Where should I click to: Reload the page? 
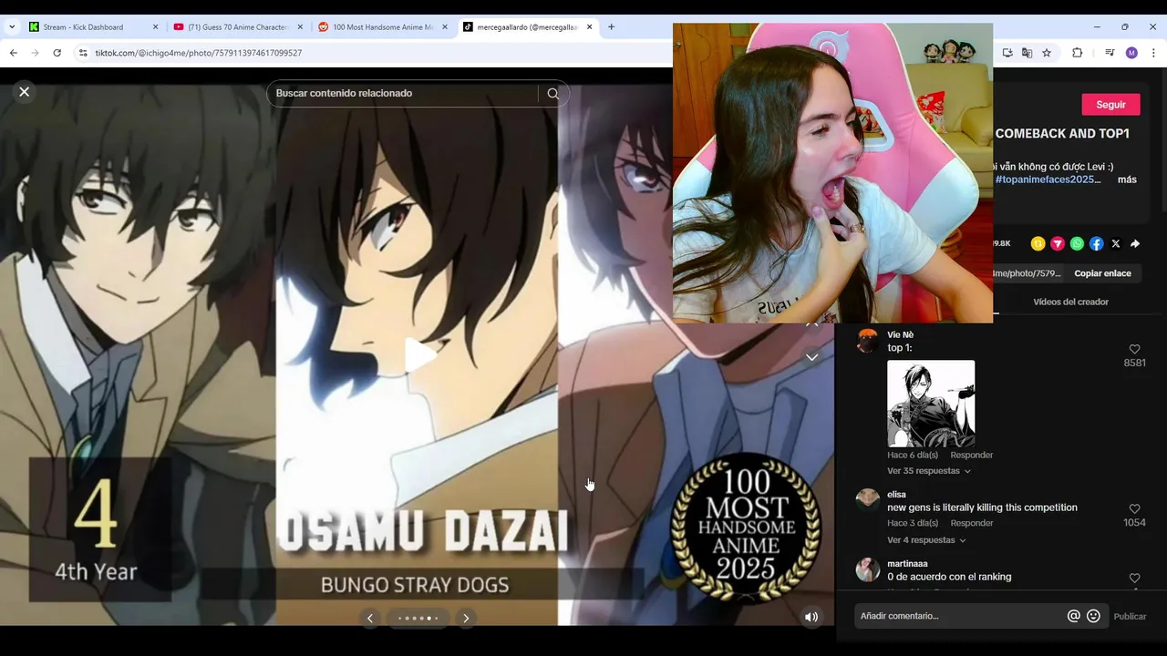point(57,53)
